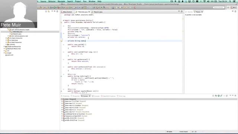This screenshot has width=238, height=134.
Task: Click the Debug toolbar icon
Action: click(x=51, y=7)
